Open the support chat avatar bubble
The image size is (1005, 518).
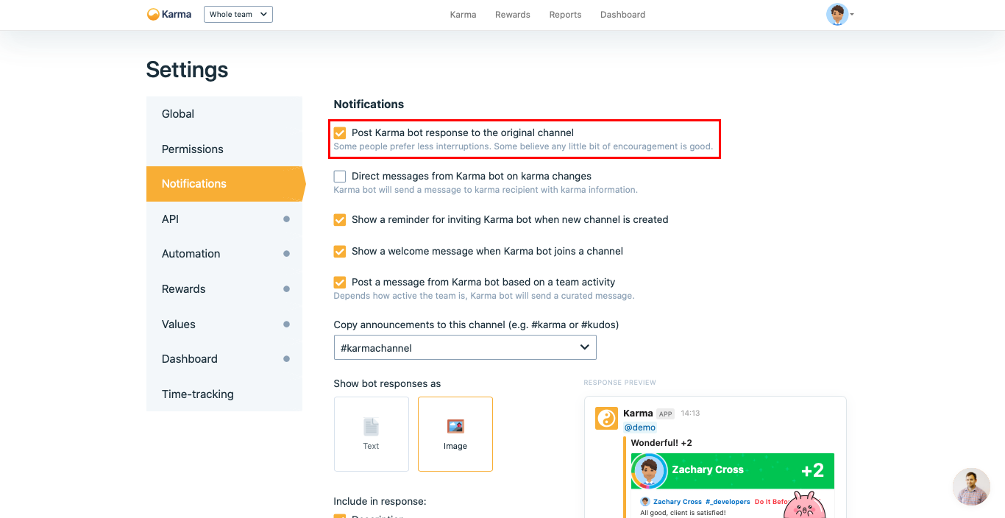pos(971,487)
